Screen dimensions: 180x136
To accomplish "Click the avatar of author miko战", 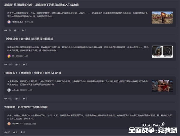I will point(9,90).
